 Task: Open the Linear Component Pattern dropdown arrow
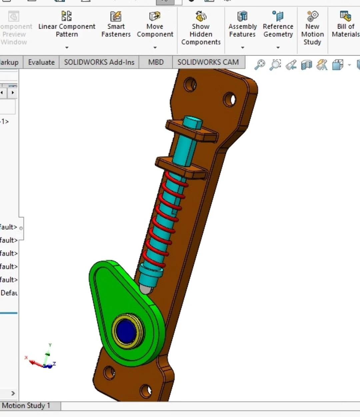67,48
